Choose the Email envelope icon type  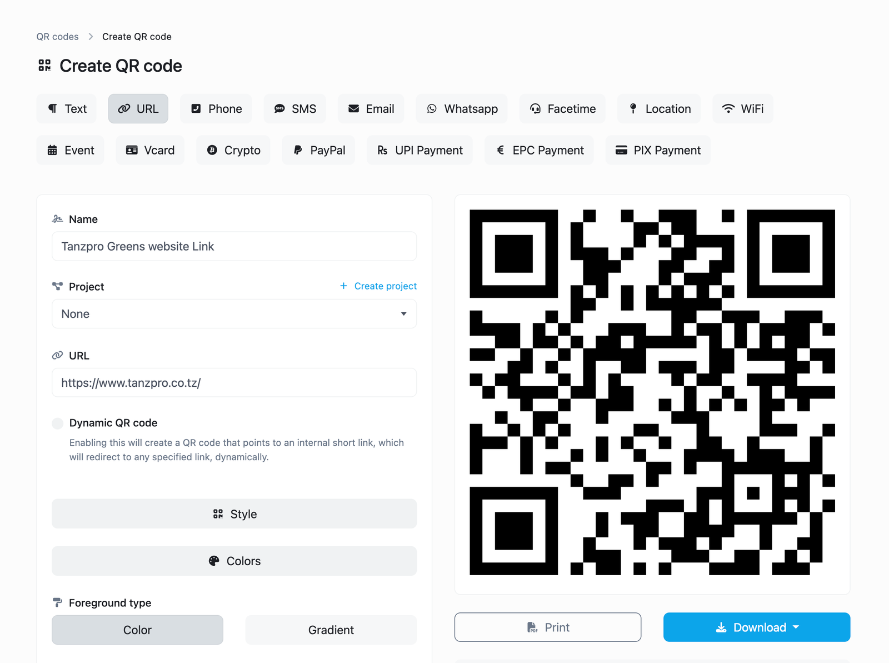point(353,109)
